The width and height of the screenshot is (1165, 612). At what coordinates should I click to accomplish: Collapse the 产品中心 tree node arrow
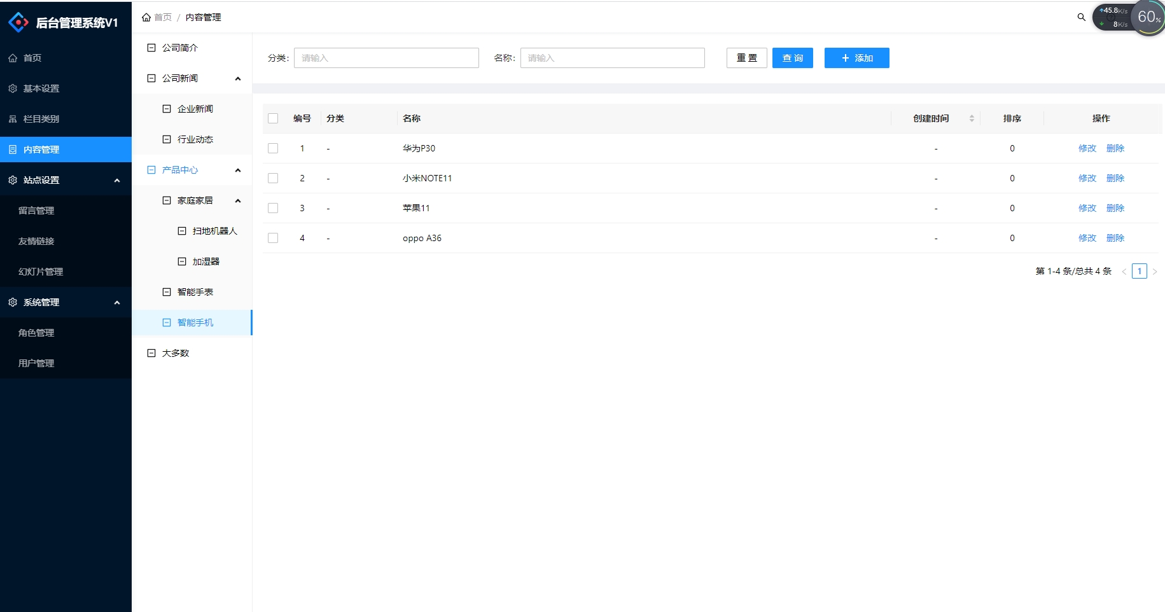coord(238,170)
